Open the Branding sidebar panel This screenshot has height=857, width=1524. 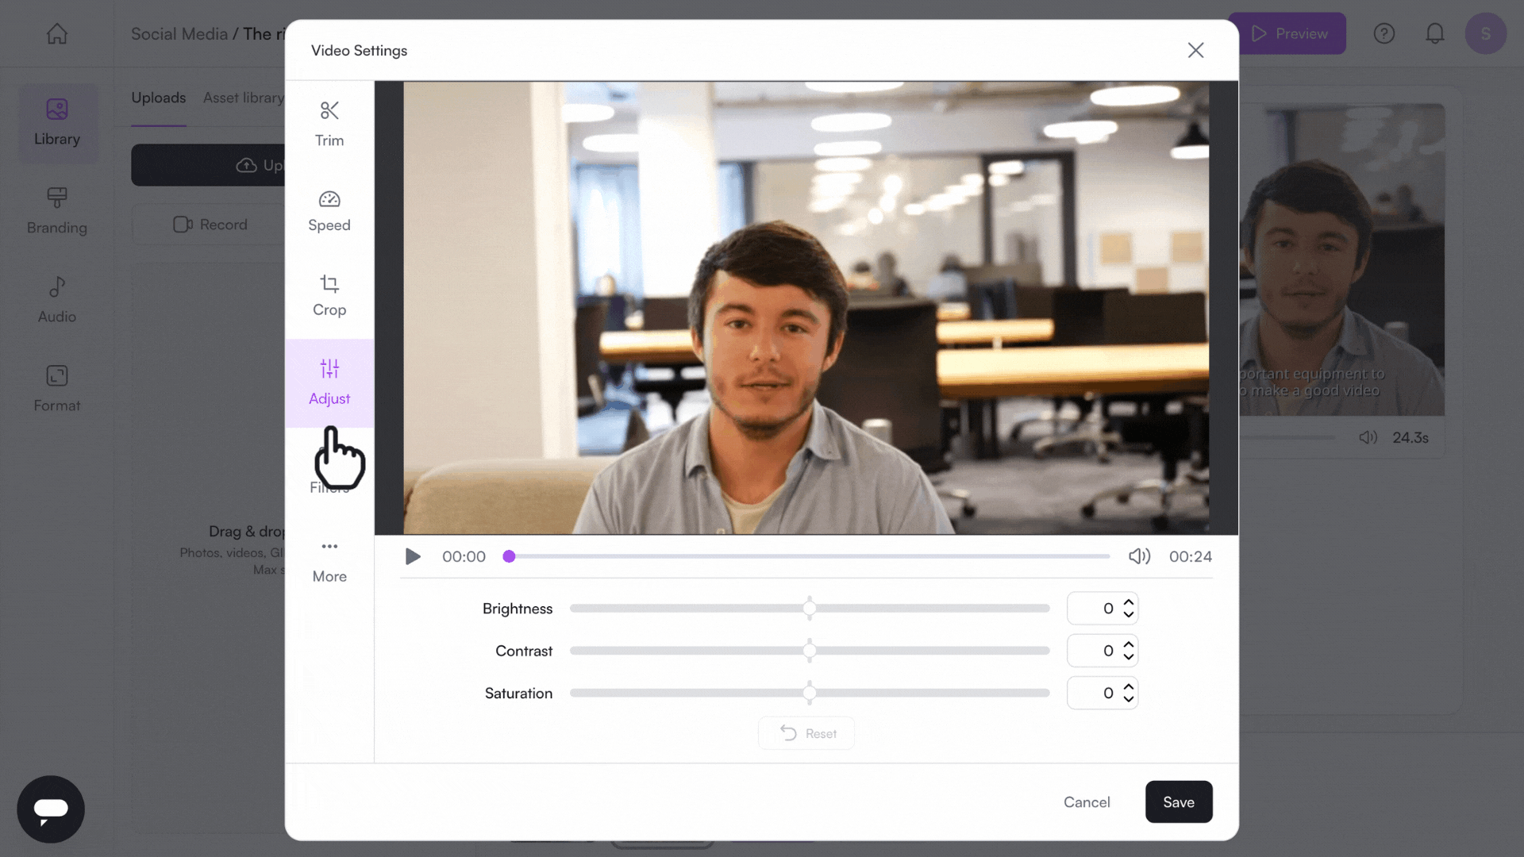57,211
